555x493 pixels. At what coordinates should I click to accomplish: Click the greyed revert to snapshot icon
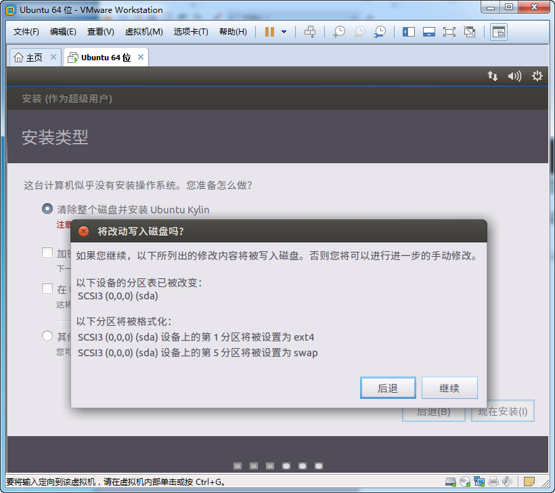(359, 32)
